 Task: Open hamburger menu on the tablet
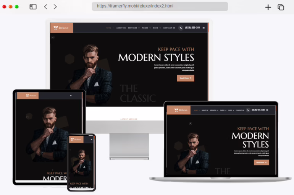click(x=71, y=96)
